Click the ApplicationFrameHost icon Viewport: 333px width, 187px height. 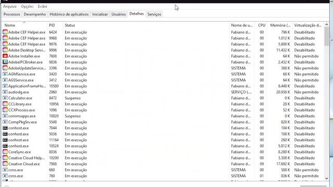pyautogui.click(x=5, y=86)
